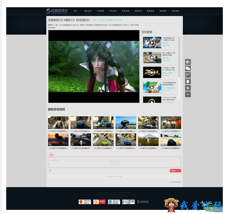Share via the WeChat icon in the side toolbar
This screenshot has width=228, height=214.
tap(188, 68)
